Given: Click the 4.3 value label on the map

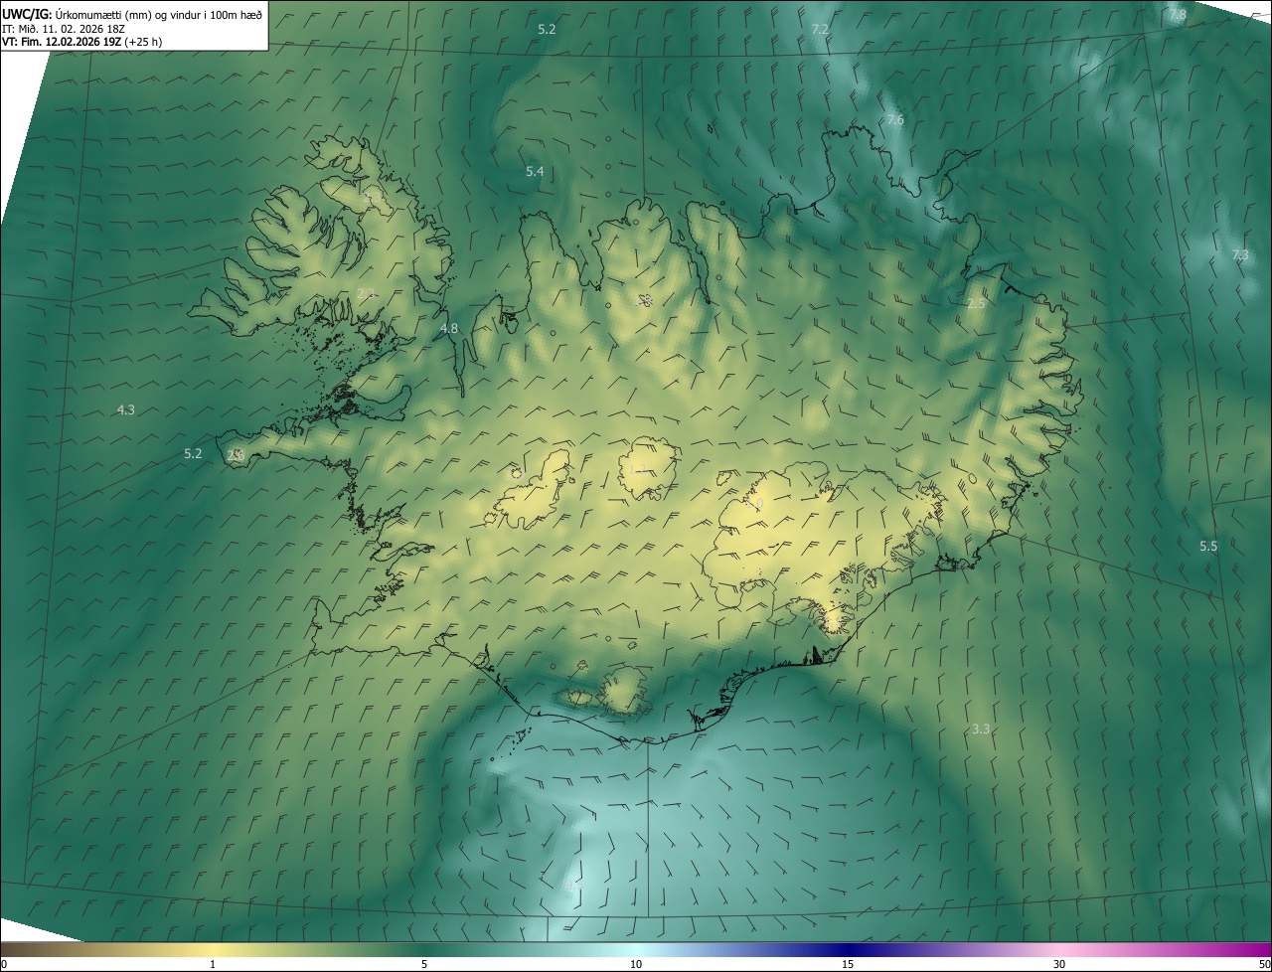Looking at the screenshot, I should click(x=126, y=409).
